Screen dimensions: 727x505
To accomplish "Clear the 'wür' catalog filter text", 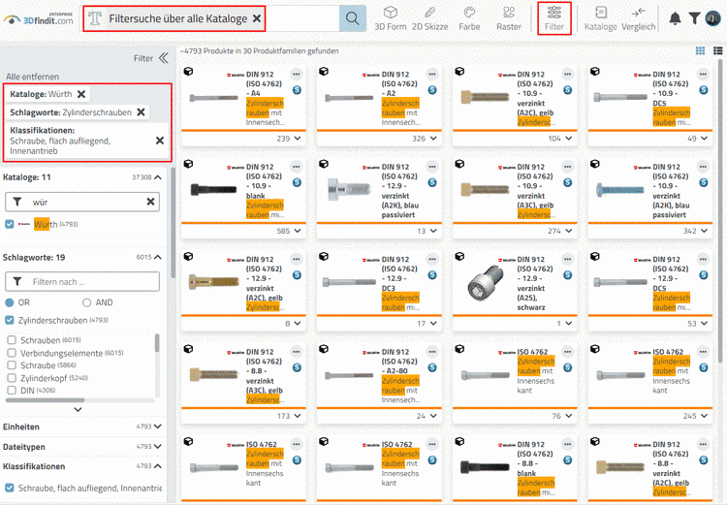I will click(150, 202).
